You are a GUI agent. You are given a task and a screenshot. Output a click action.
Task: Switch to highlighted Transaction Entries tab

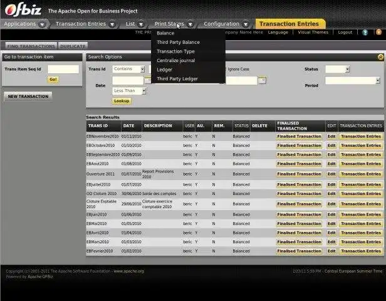[x=289, y=24]
